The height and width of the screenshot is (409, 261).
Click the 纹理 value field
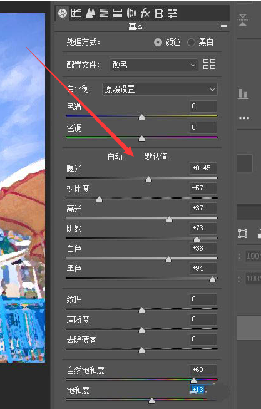tap(203, 299)
